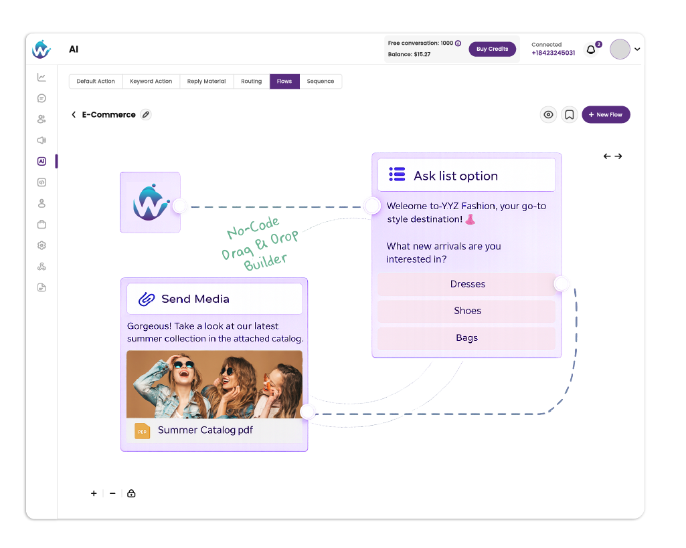Viewport: 686px width, 548px height.
Task: Click the Ask list option header
Action: [466, 175]
